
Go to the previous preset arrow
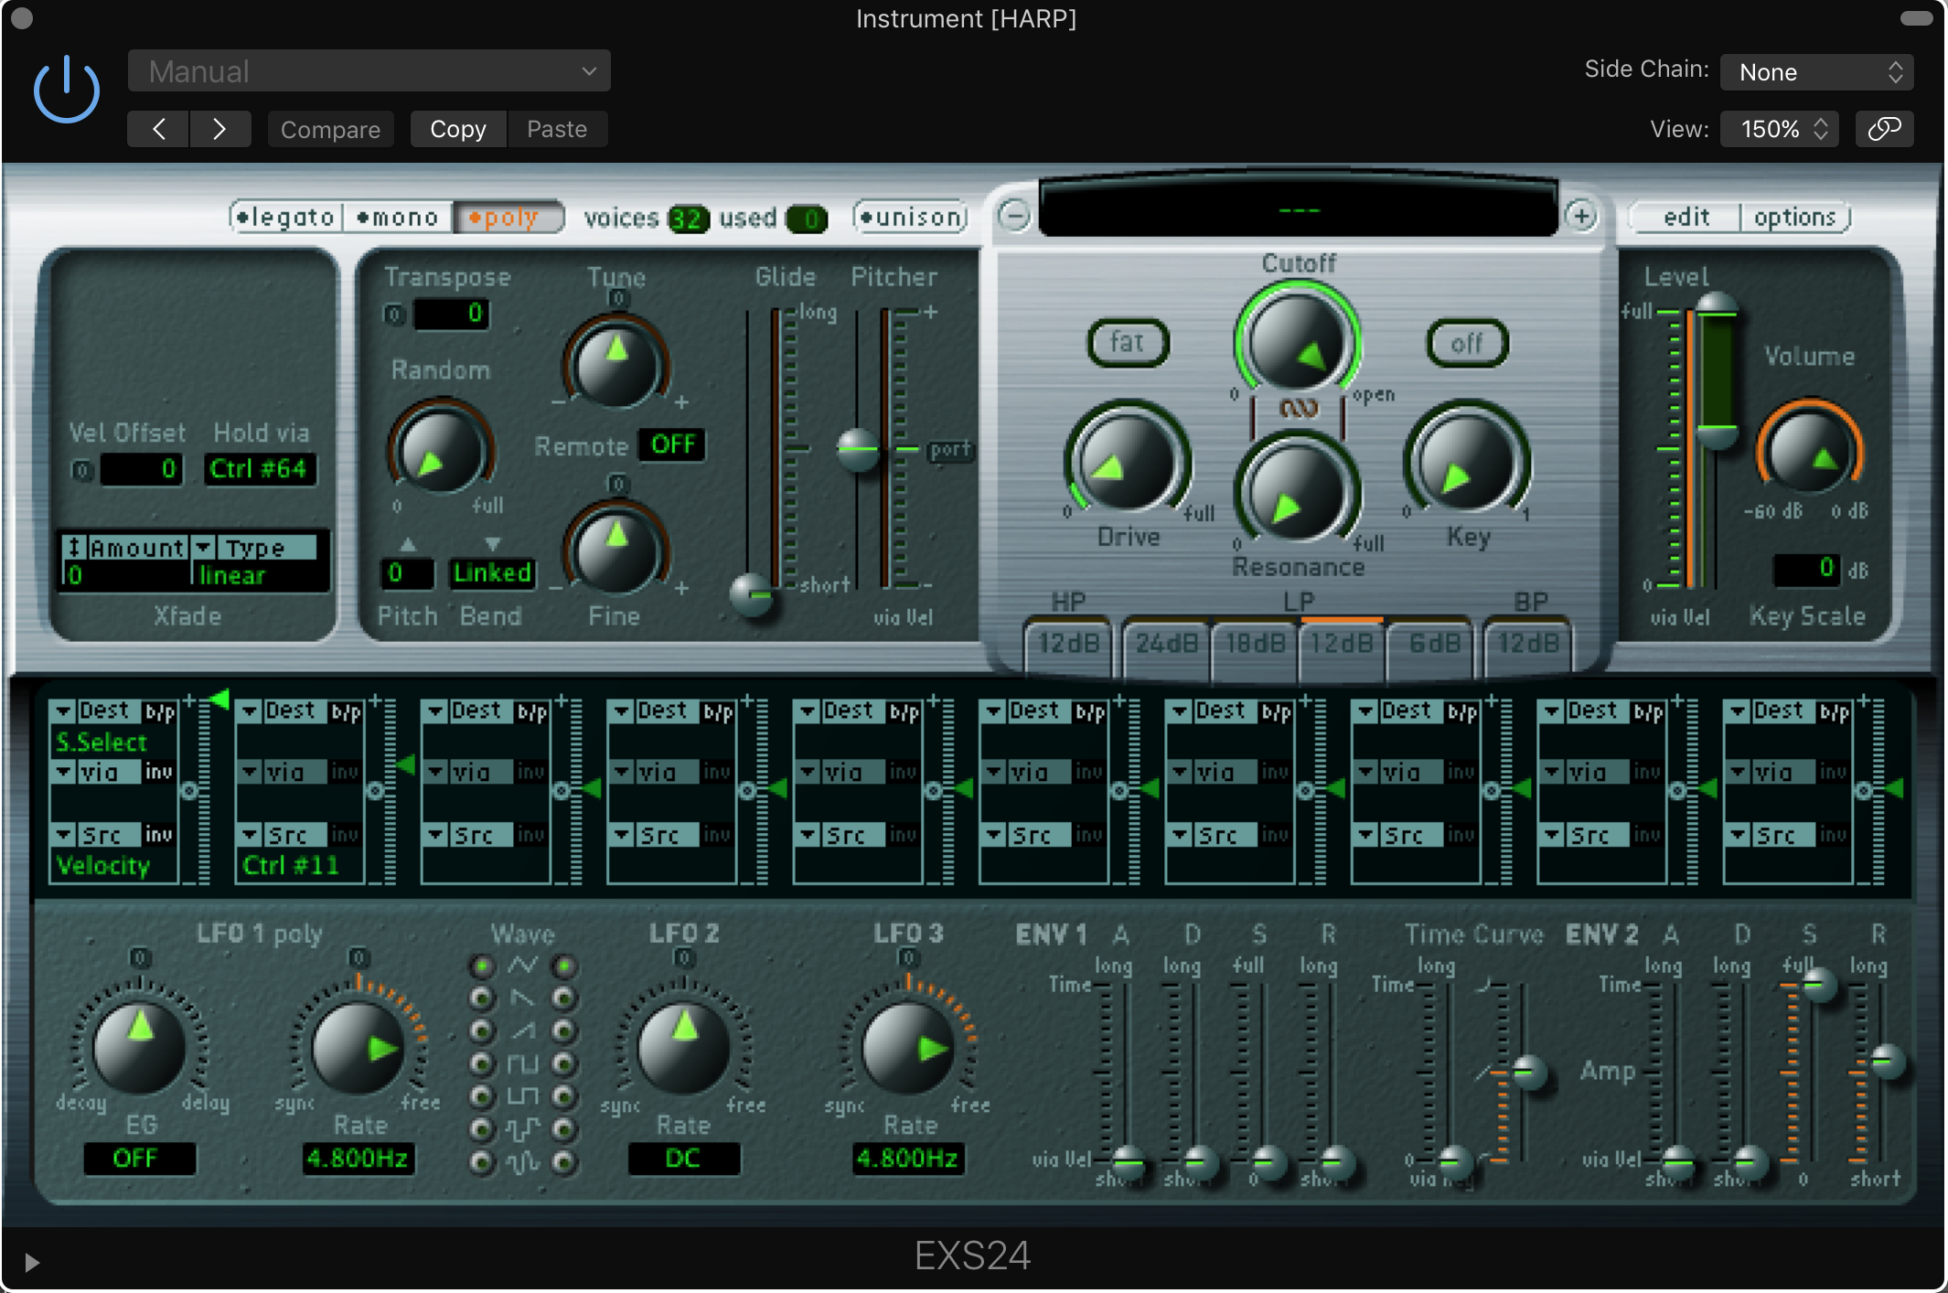coord(158,129)
